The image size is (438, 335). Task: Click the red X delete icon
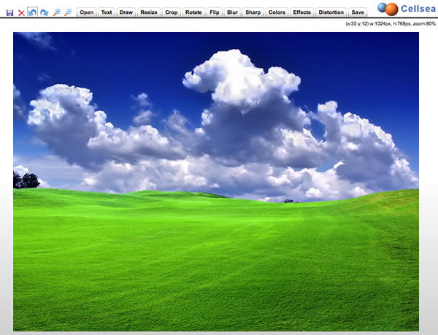[x=21, y=12]
